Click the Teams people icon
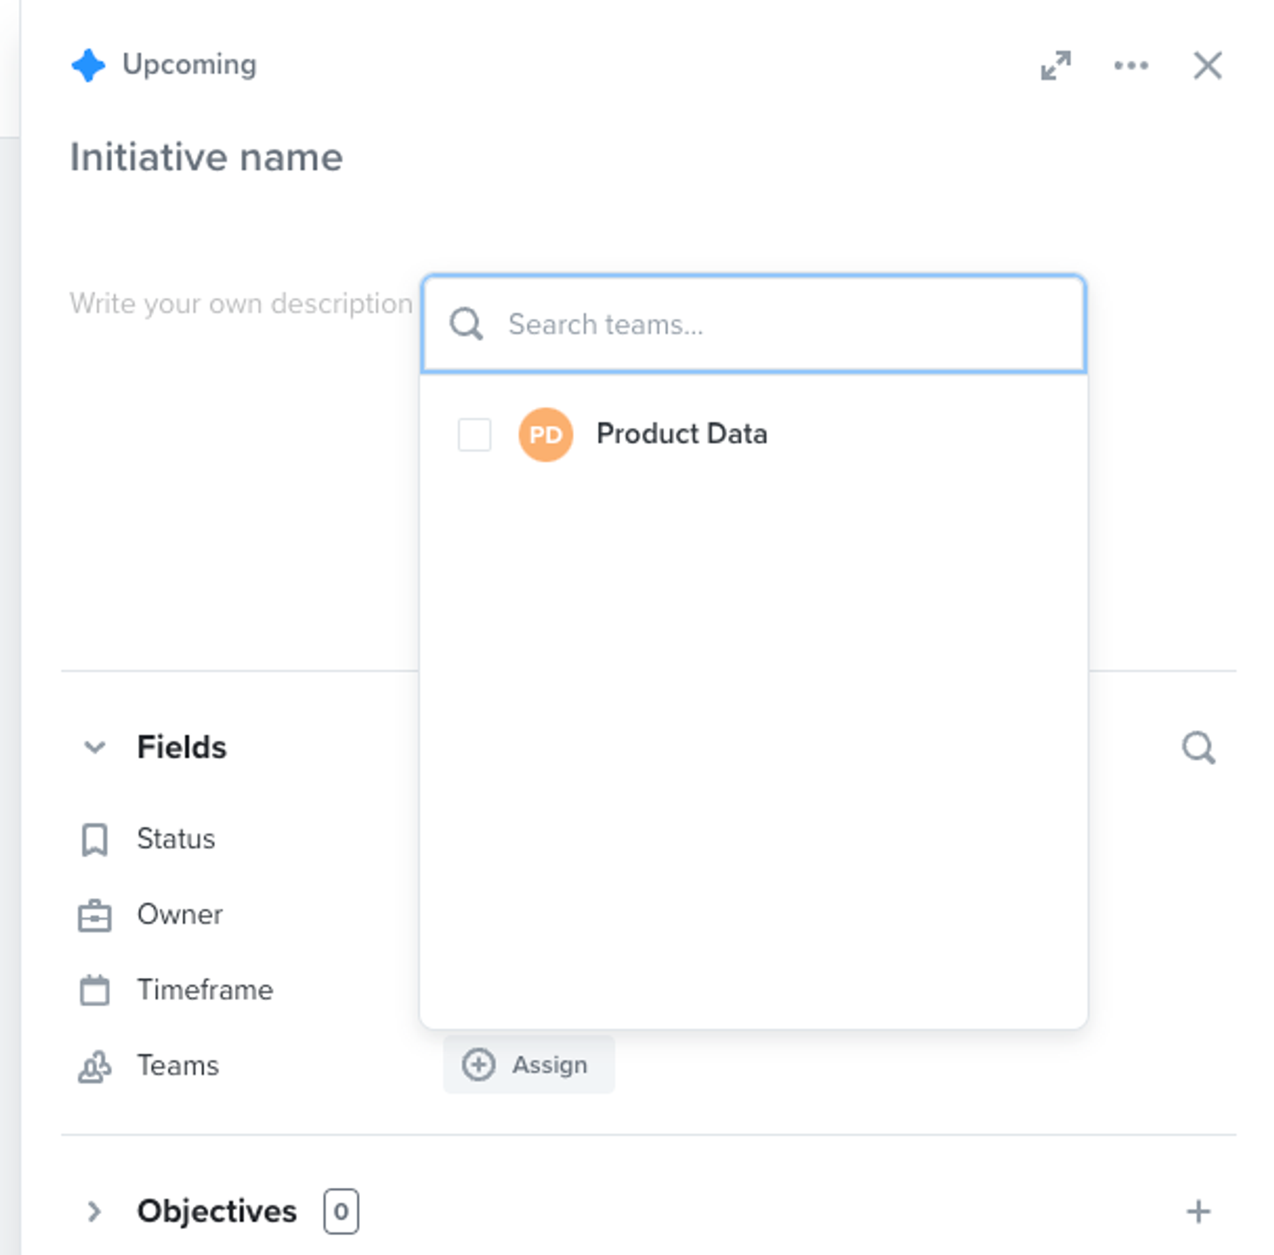The image size is (1274, 1255). (94, 1065)
